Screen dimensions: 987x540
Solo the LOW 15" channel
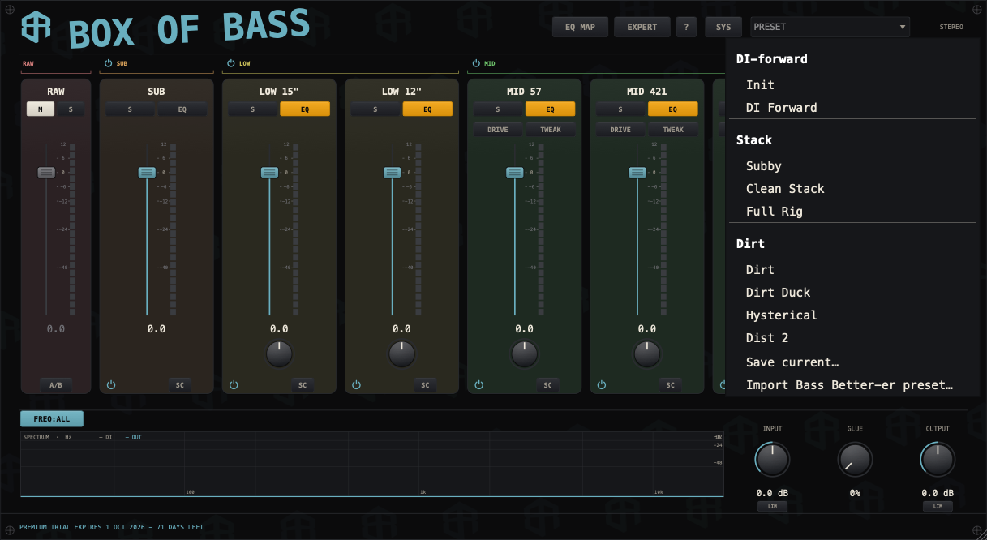(x=253, y=109)
